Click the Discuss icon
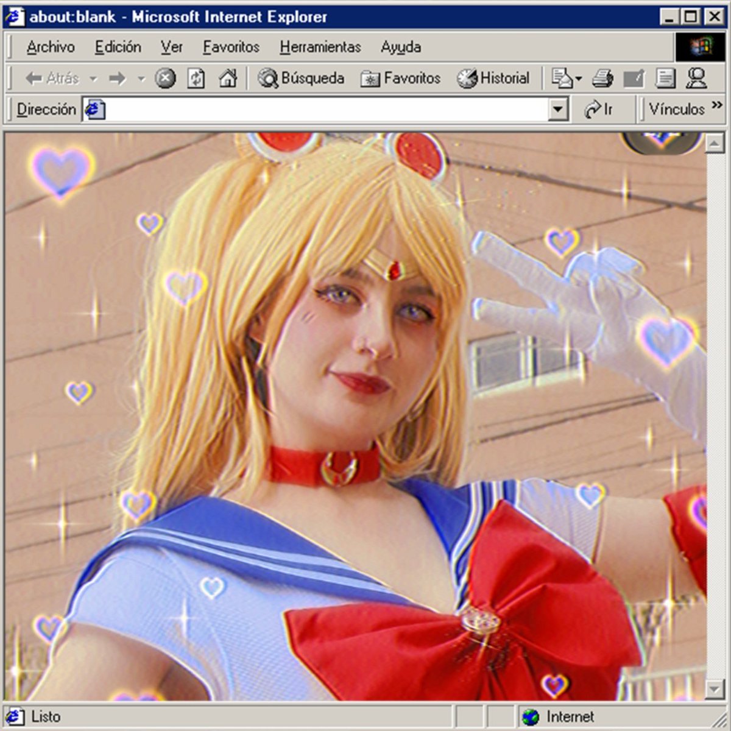The image size is (731, 731). pos(665,78)
